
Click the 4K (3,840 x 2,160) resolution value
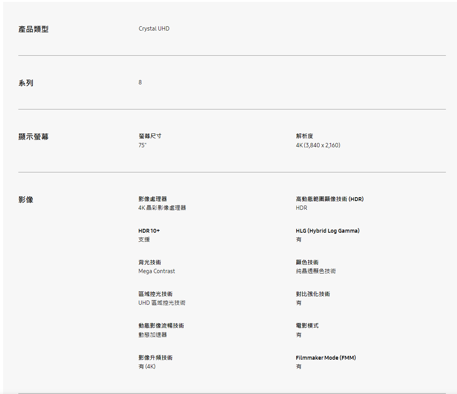tap(318, 145)
